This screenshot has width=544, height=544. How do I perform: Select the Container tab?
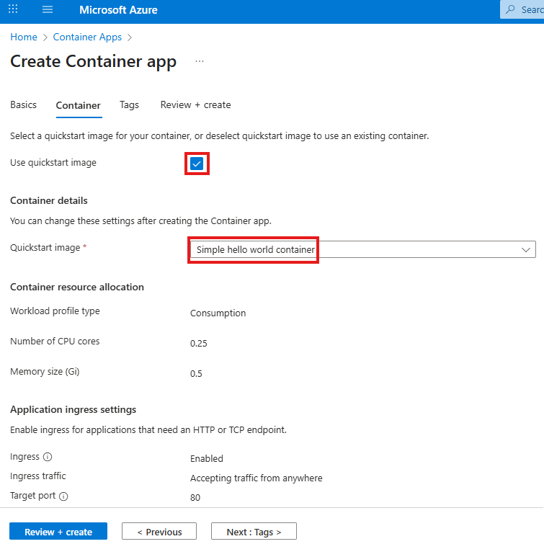(79, 105)
